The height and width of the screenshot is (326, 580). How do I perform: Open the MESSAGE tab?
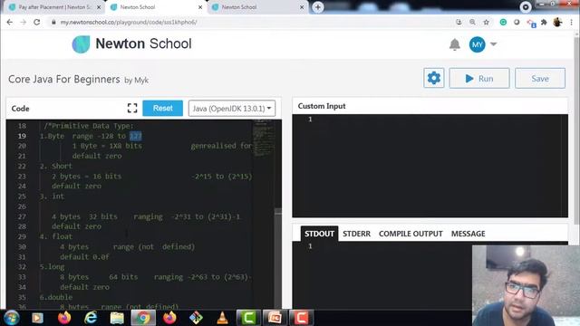tap(468, 234)
